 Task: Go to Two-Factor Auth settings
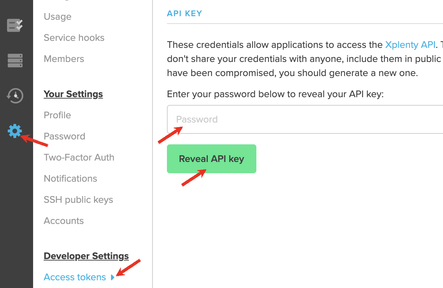(79, 157)
